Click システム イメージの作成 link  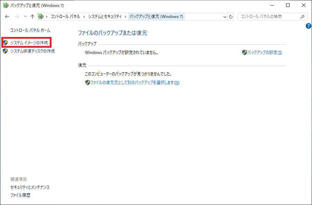29,43
